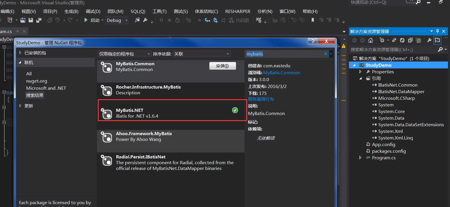Click the 安装(I) button for MyBatis.Common
The width and height of the screenshot is (450, 207).
click(x=222, y=66)
